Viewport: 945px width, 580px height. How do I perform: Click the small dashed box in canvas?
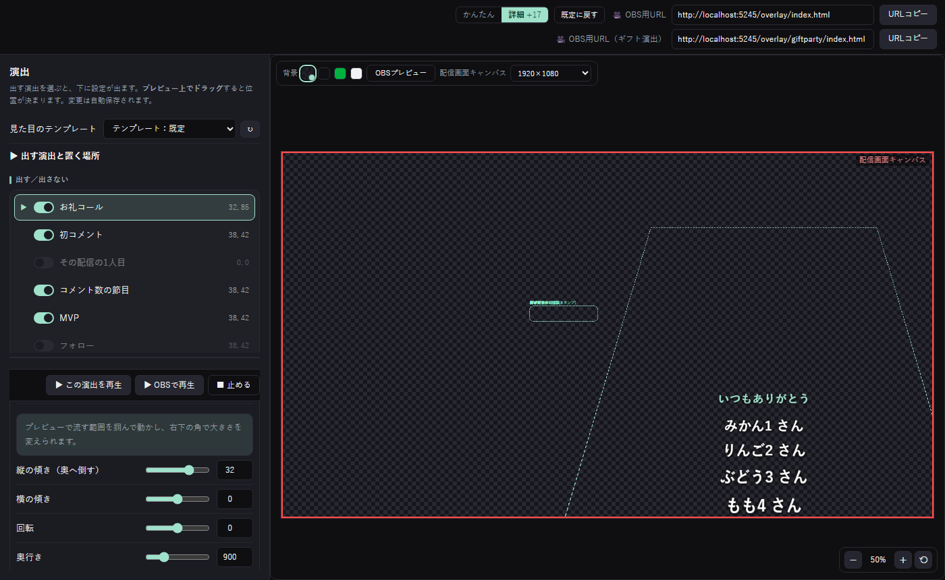click(564, 314)
